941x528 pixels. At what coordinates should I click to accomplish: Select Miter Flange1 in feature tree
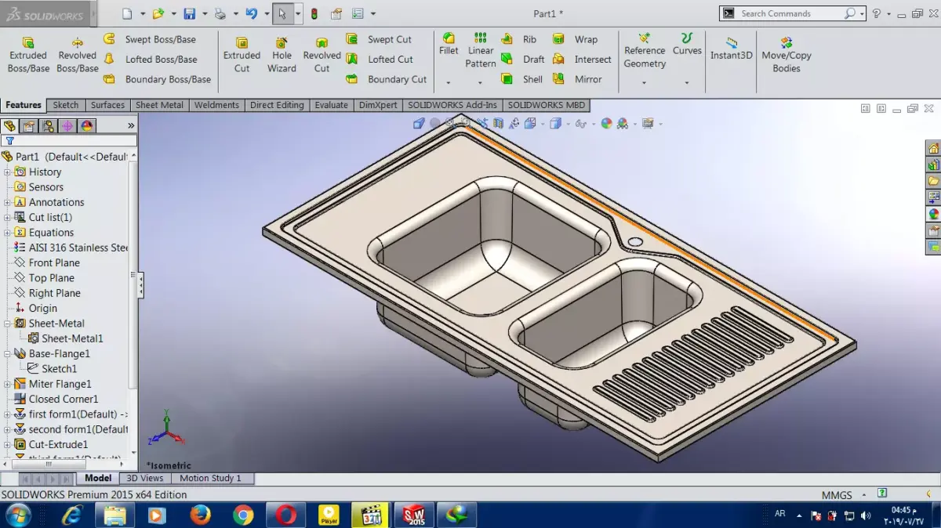tap(60, 384)
